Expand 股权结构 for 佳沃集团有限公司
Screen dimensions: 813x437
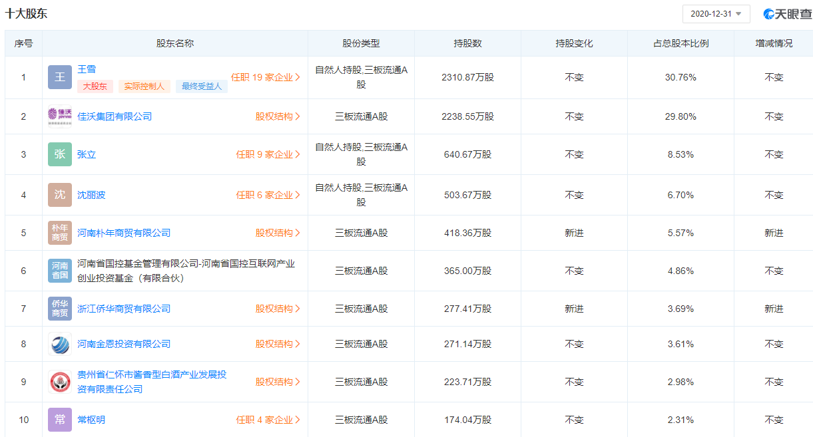278,116
